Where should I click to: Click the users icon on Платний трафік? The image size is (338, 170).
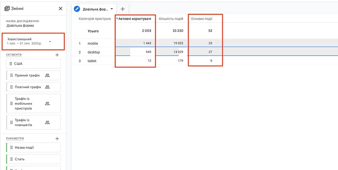(x=47, y=87)
